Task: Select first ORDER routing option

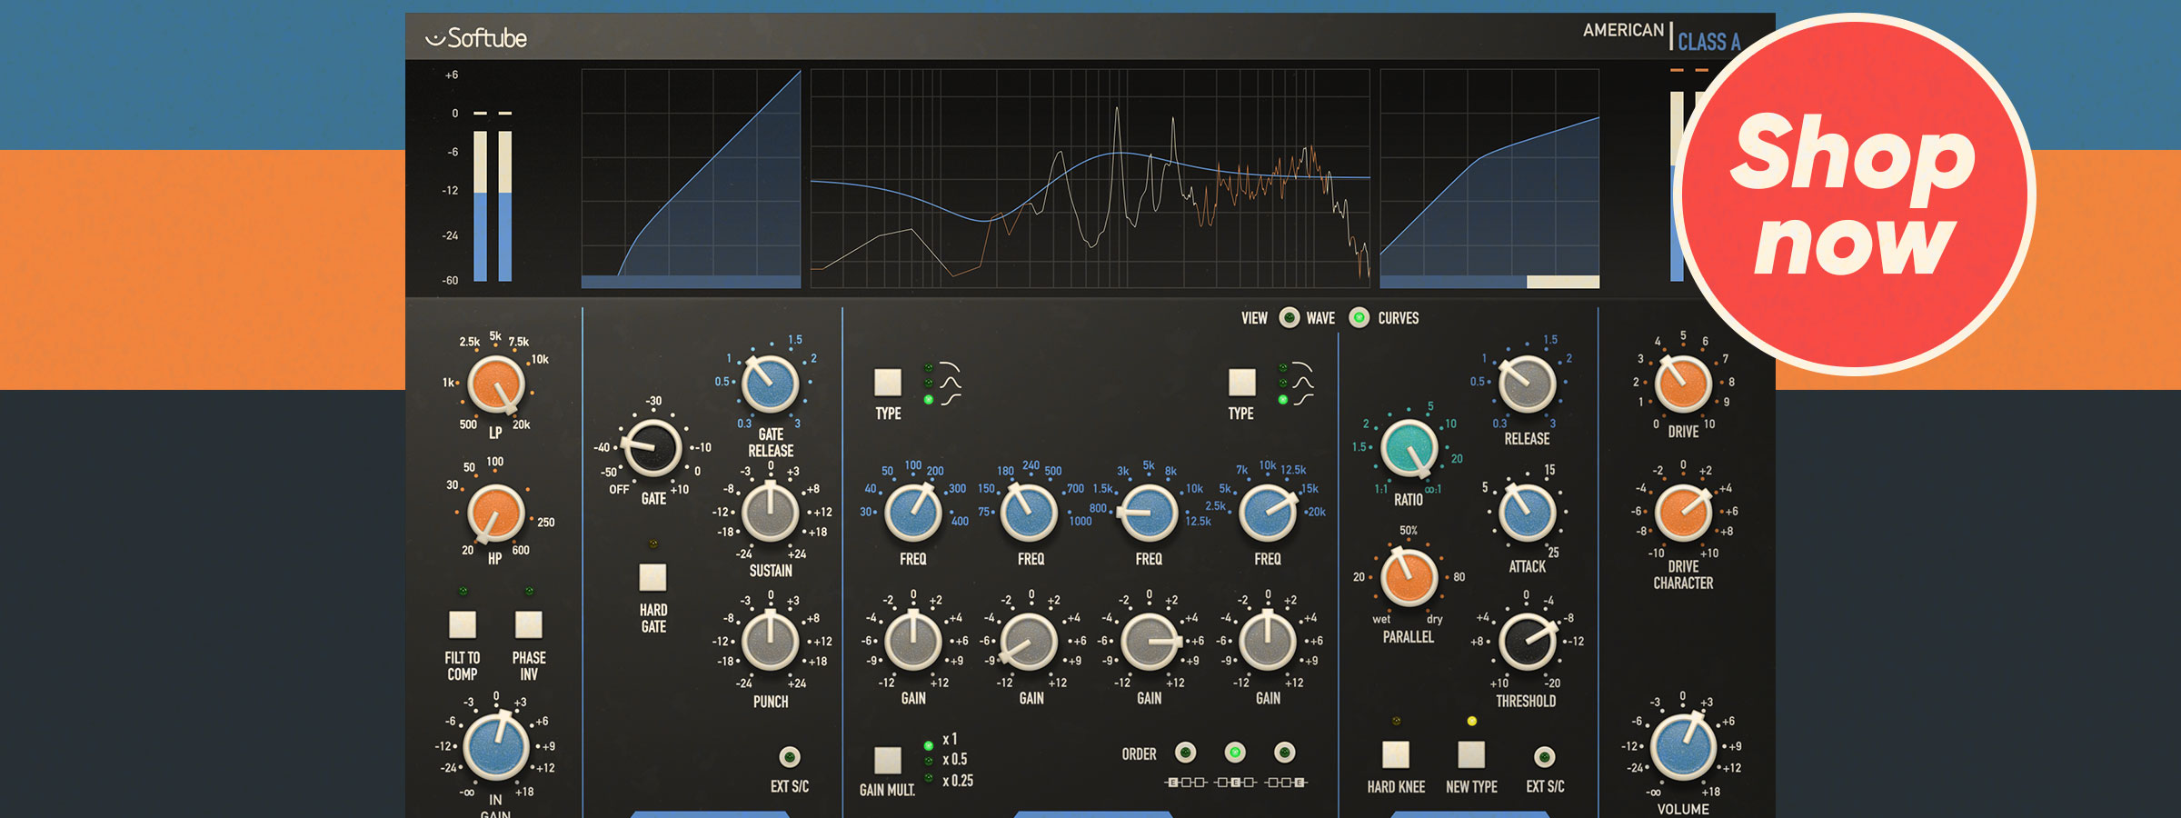Action: pos(1185,753)
